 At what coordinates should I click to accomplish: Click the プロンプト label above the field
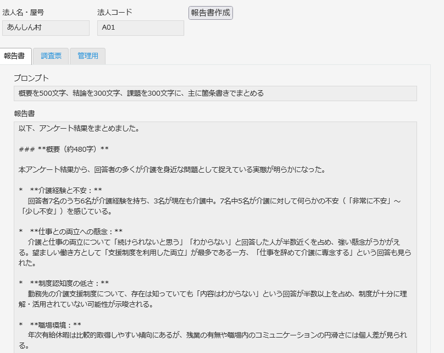pos(31,78)
